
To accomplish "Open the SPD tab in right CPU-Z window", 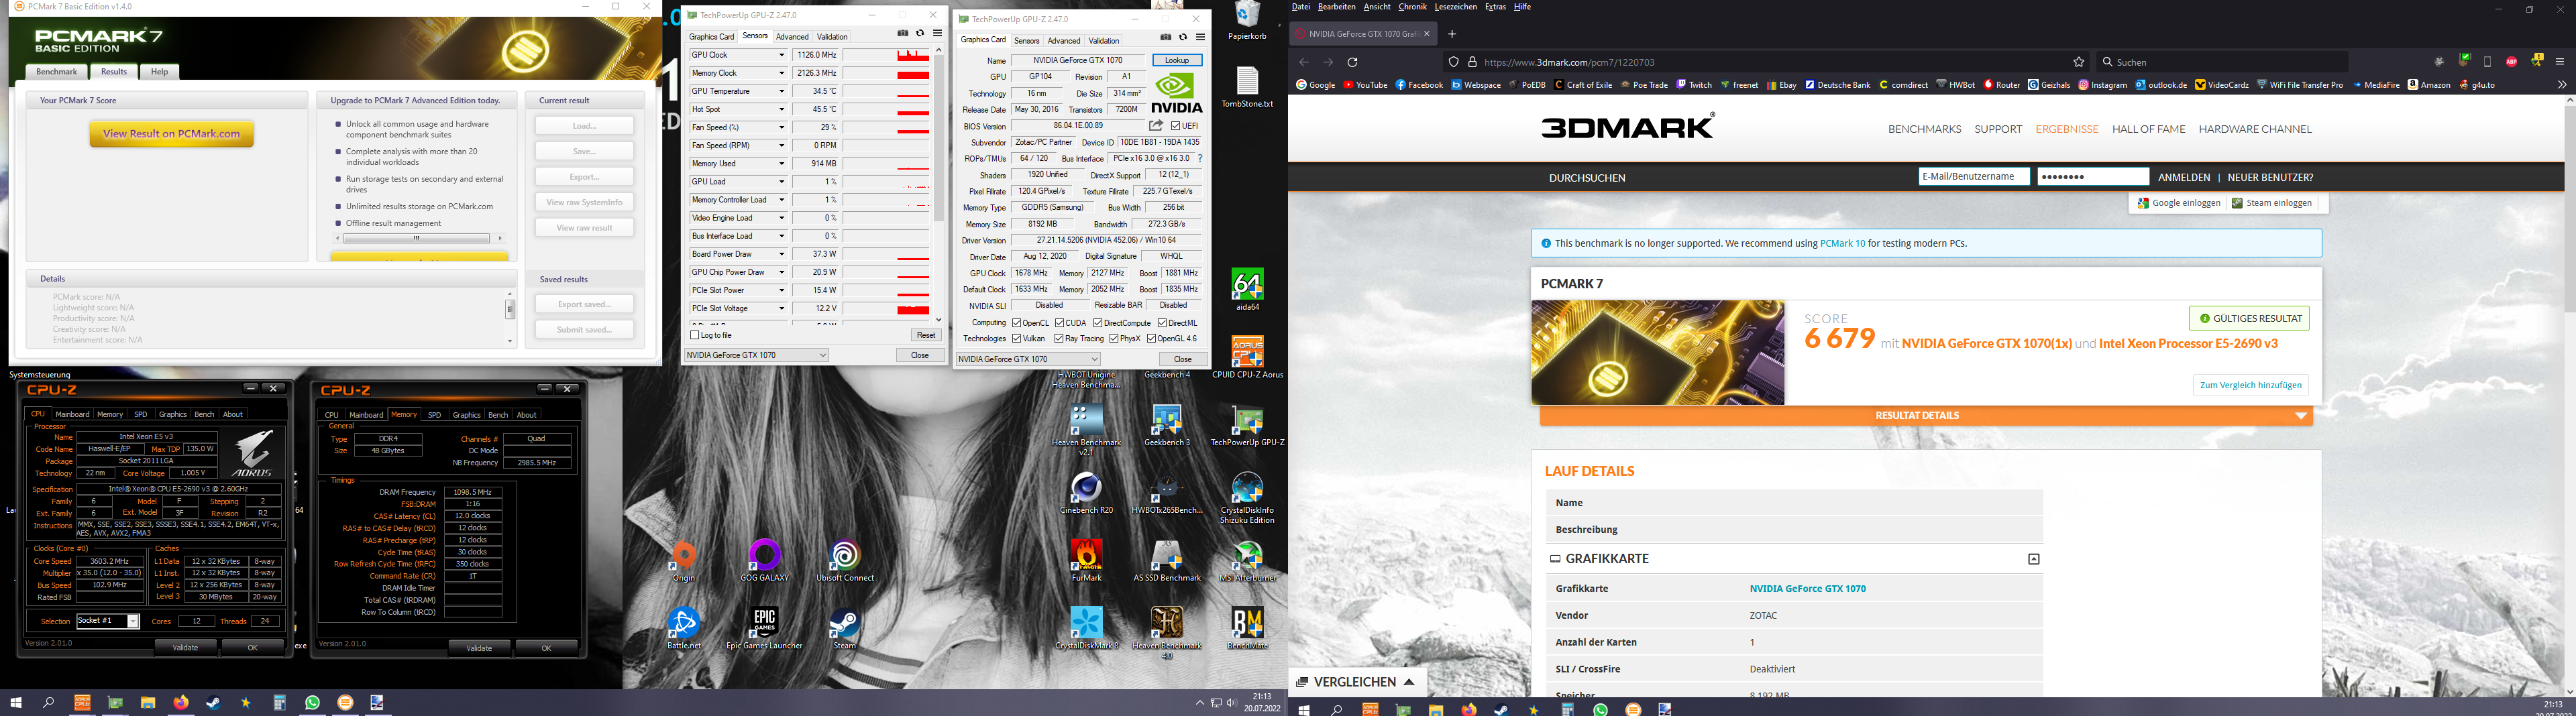I will click(x=434, y=414).
